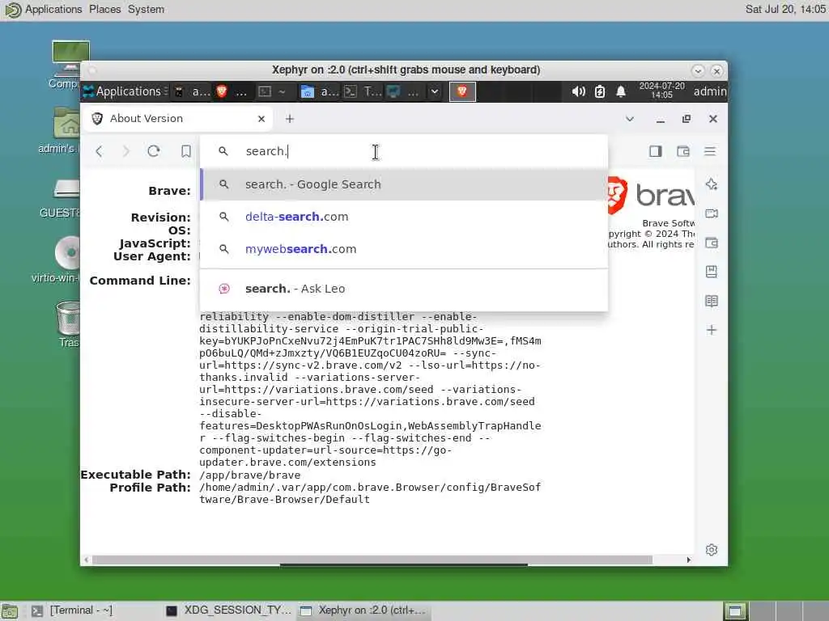
Task: Open sidebar settings gear icon
Action: click(x=712, y=550)
